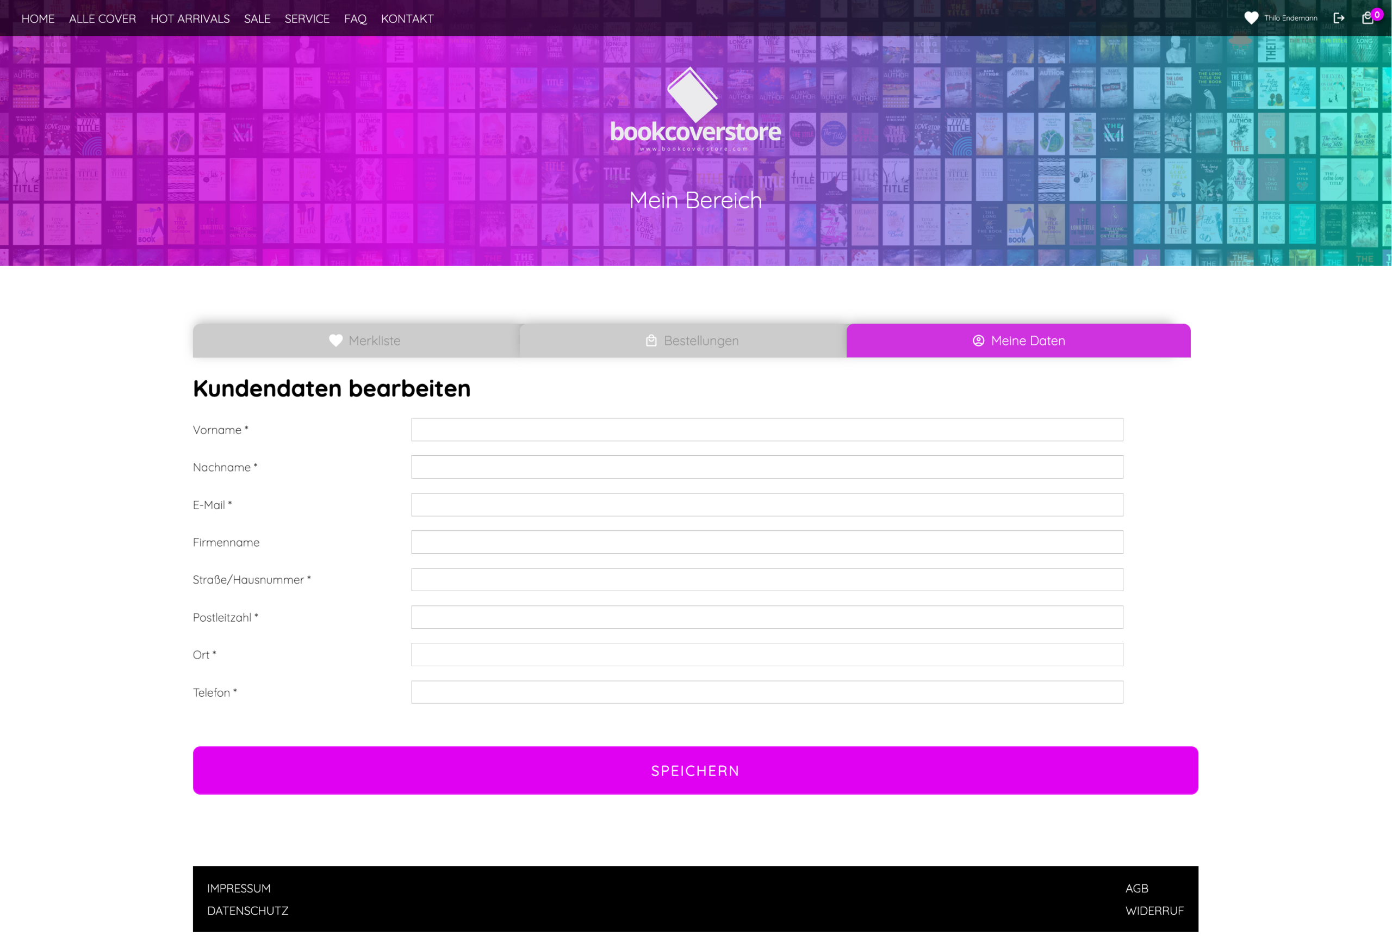Click the logout arrow icon
This screenshot has height=948, width=1392.
point(1339,18)
